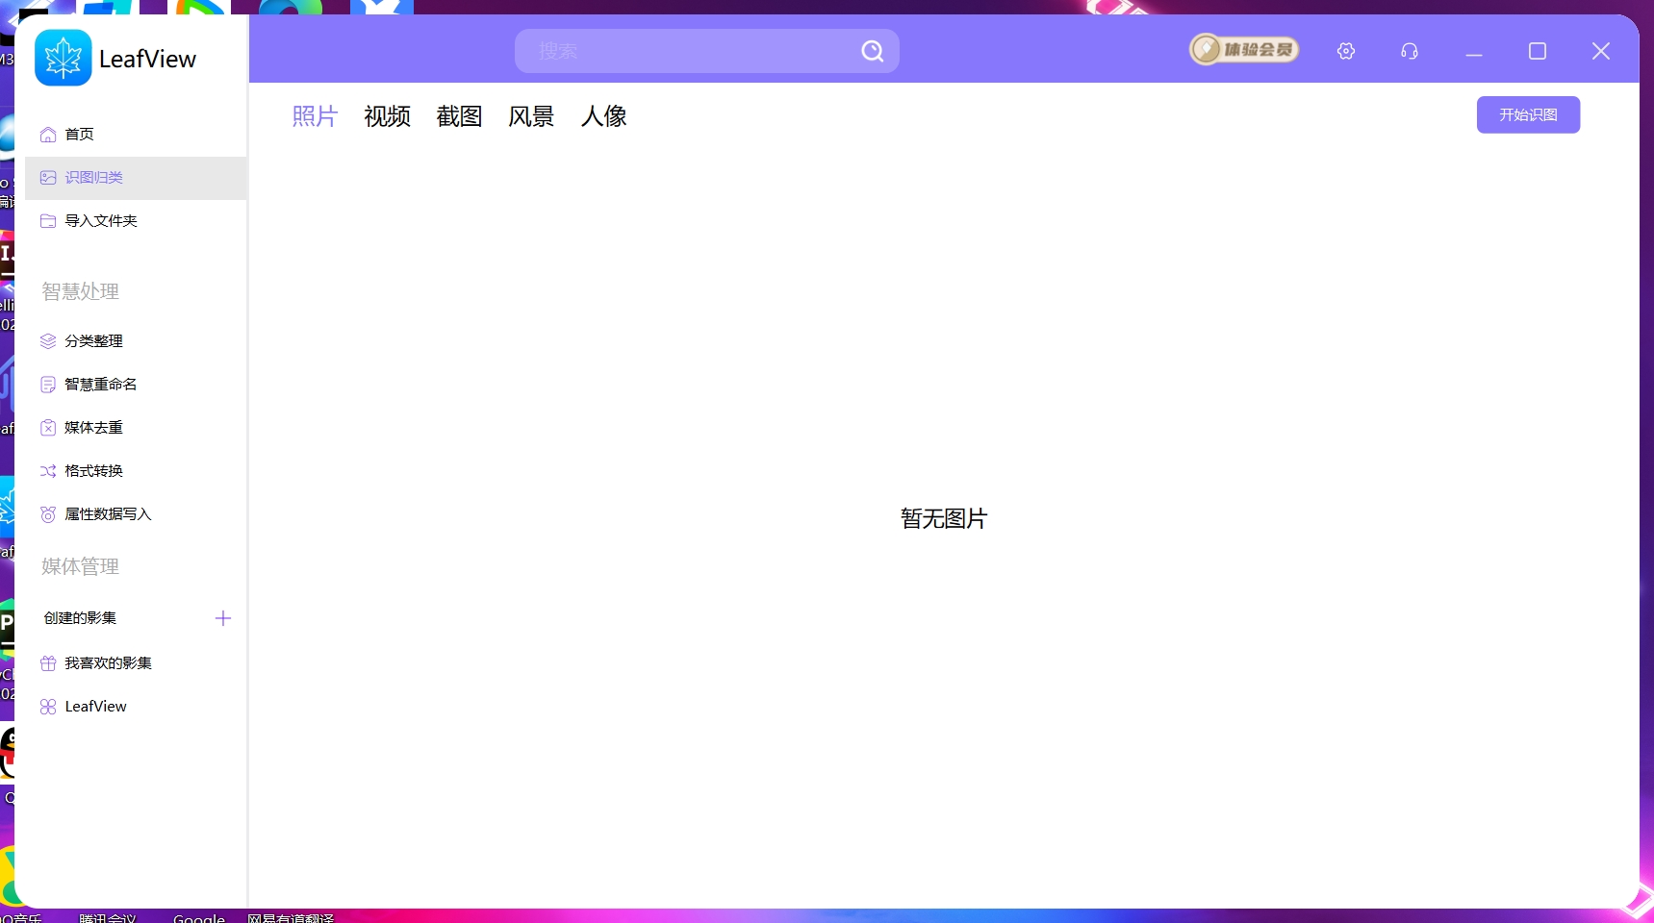1654x923 pixels.
Task: Open the LeafView album entry
Action: coord(136,707)
